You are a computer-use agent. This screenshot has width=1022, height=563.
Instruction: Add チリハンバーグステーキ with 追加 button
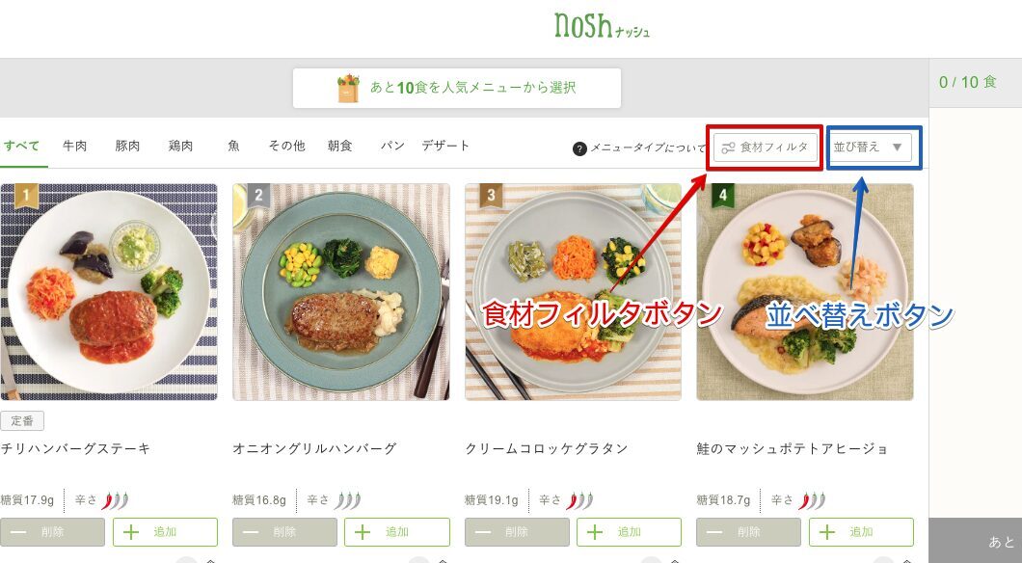[165, 532]
